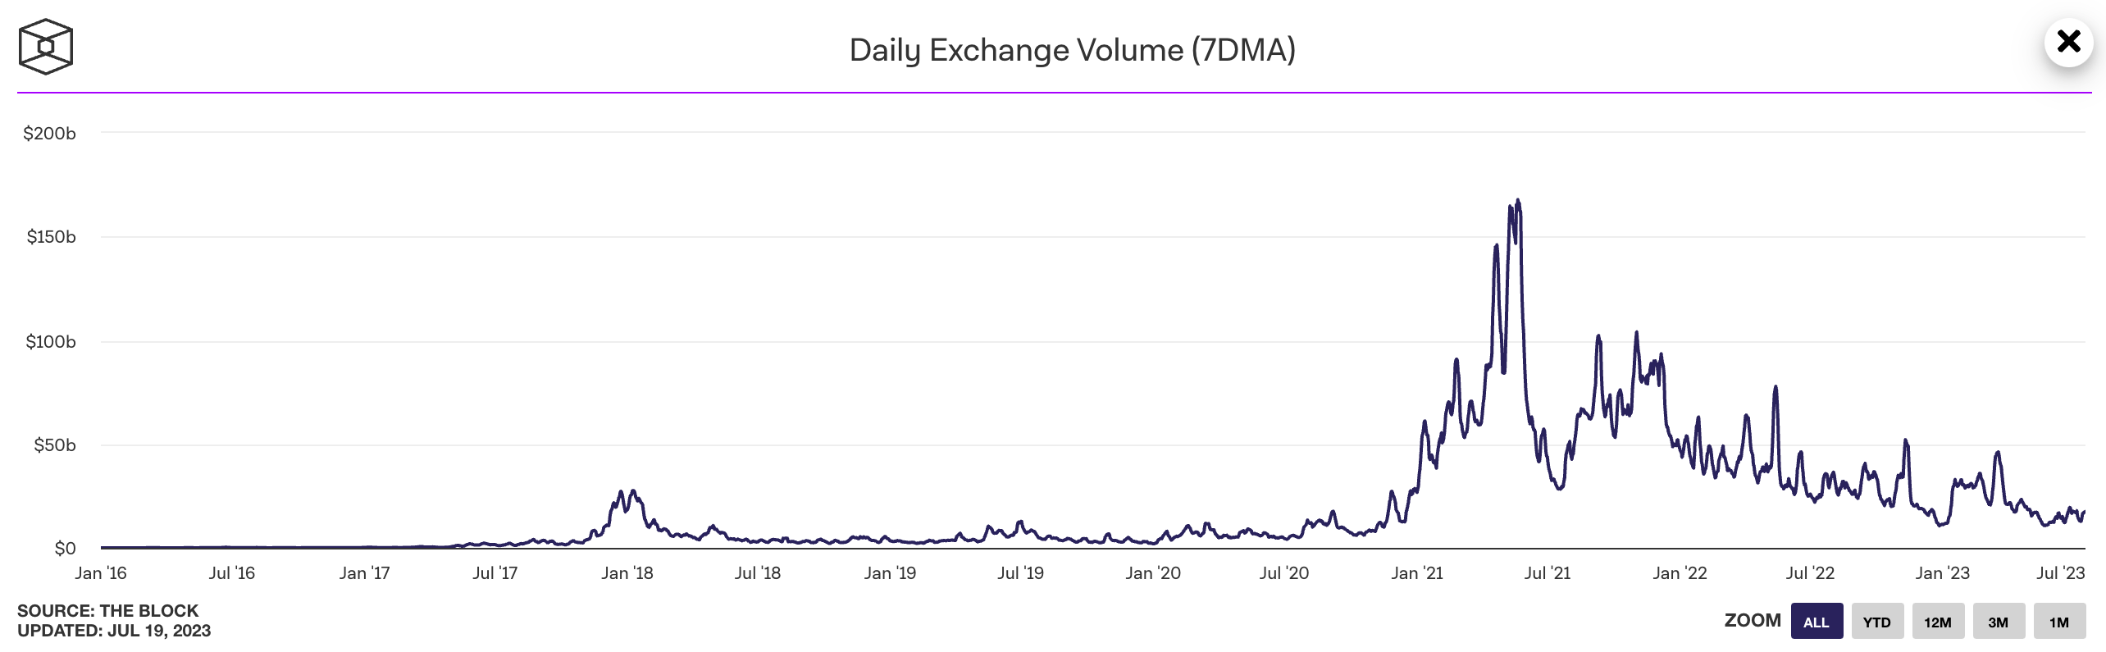This screenshot has height=652, width=2106.
Task: Click the $200b y-axis label
Action: click(49, 133)
